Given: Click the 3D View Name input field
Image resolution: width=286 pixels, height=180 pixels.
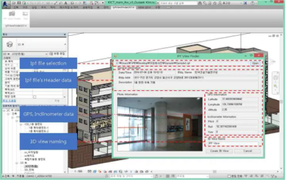Looking at the screenshot, I should click(x=233, y=144).
